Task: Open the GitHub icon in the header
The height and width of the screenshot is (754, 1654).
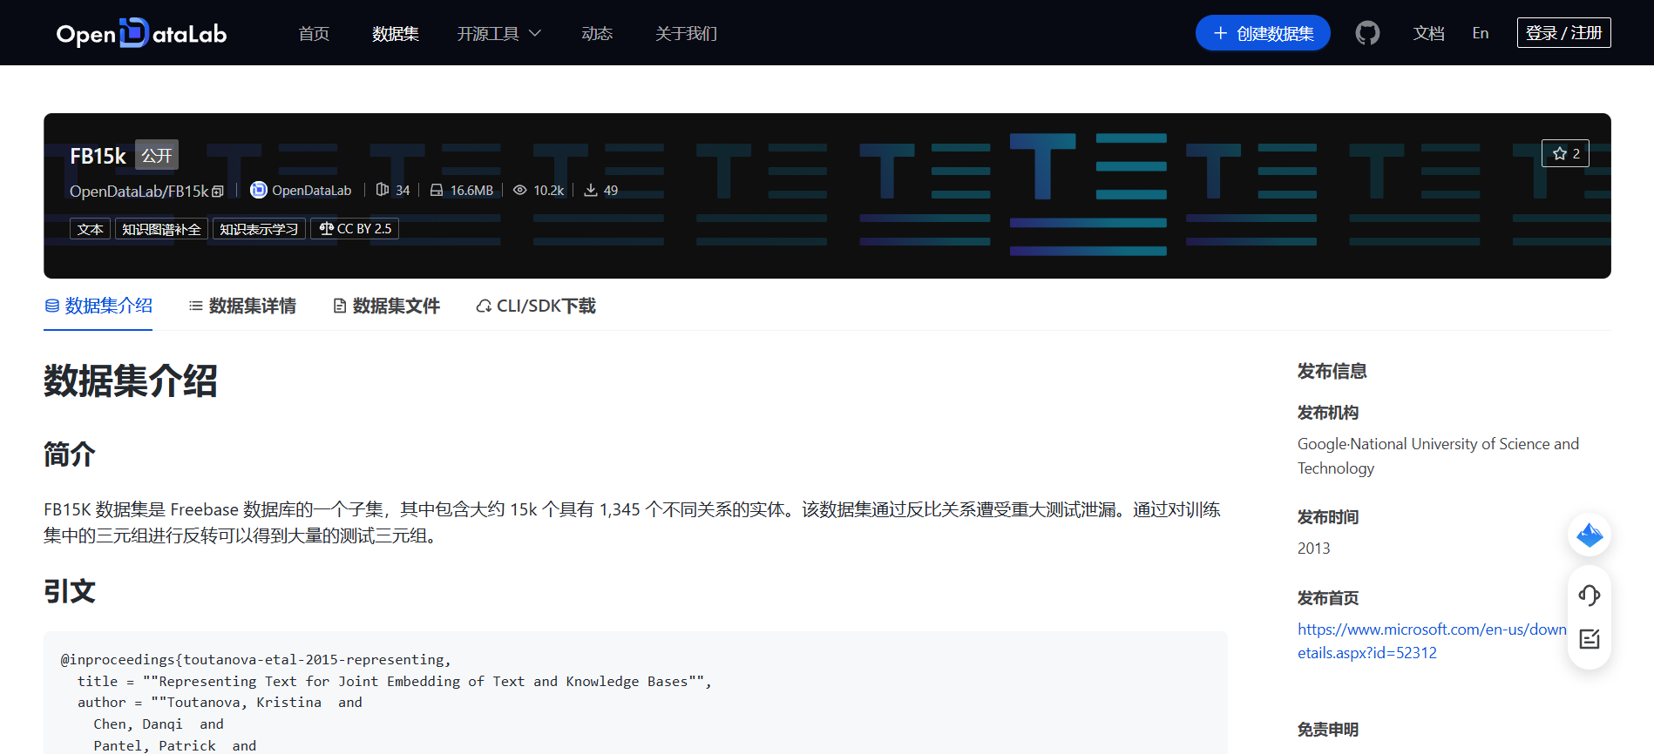Action: [x=1367, y=33]
